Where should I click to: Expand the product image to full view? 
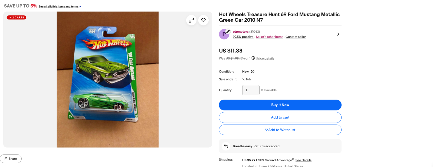point(191,20)
